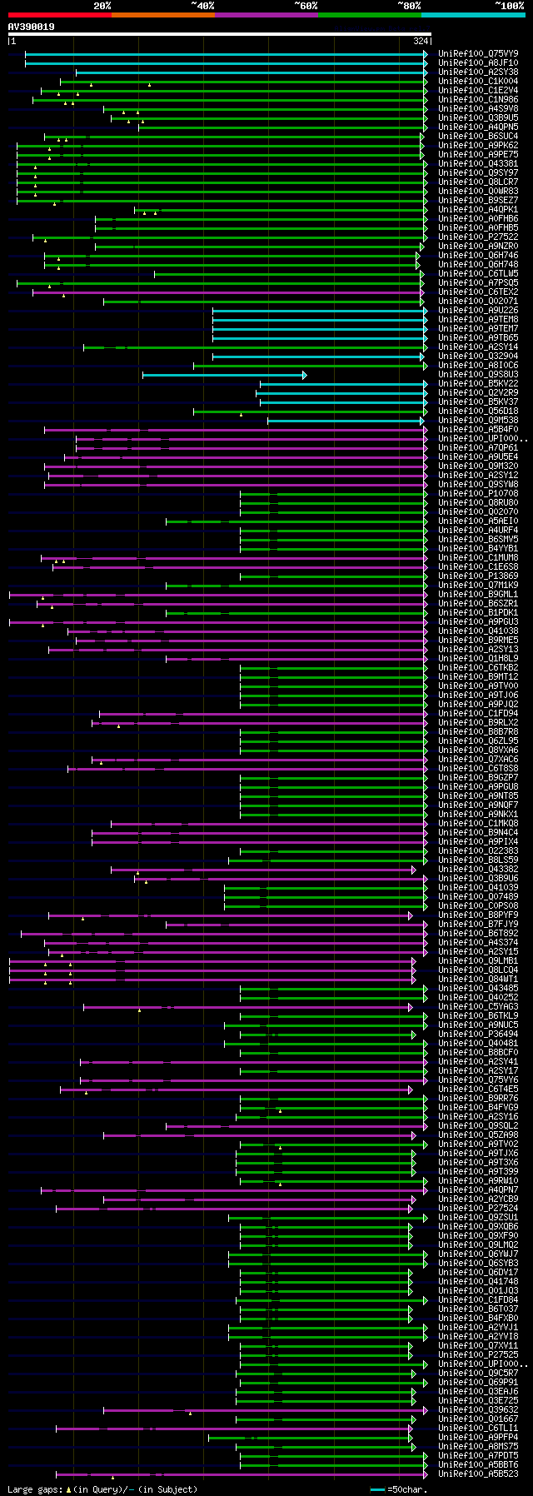This screenshot has width=533, height=1496.
Task: Click the label UniRef100_Q8LCR7
Action: click(x=478, y=182)
